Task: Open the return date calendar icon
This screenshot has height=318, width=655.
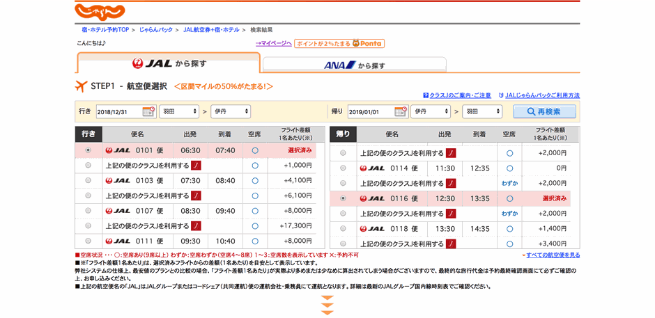Action: (x=400, y=111)
